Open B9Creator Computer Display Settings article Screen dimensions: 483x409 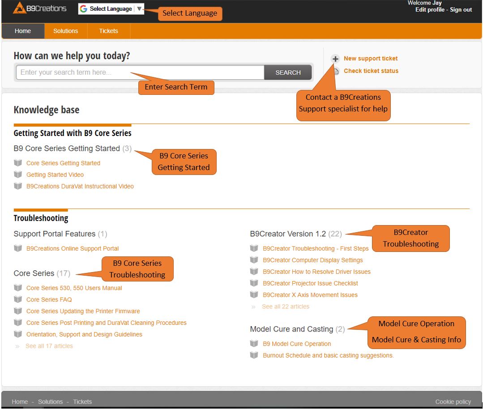click(312, 260)
